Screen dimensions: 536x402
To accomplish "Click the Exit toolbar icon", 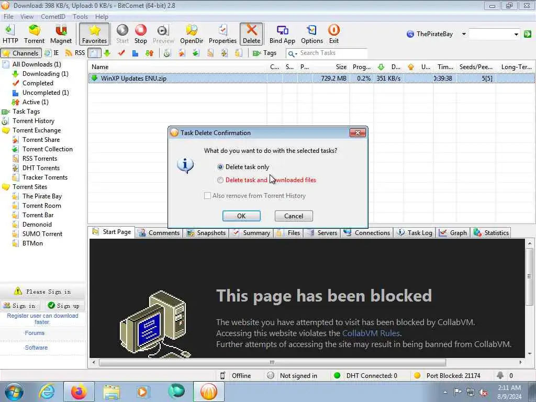I will point(333,34).
